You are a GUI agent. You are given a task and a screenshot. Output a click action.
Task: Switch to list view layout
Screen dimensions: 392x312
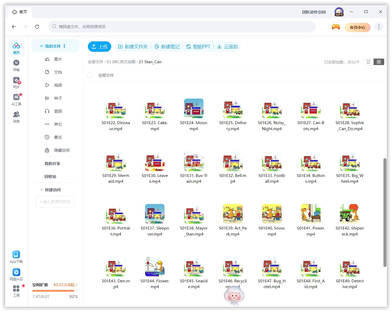point(368,62)
